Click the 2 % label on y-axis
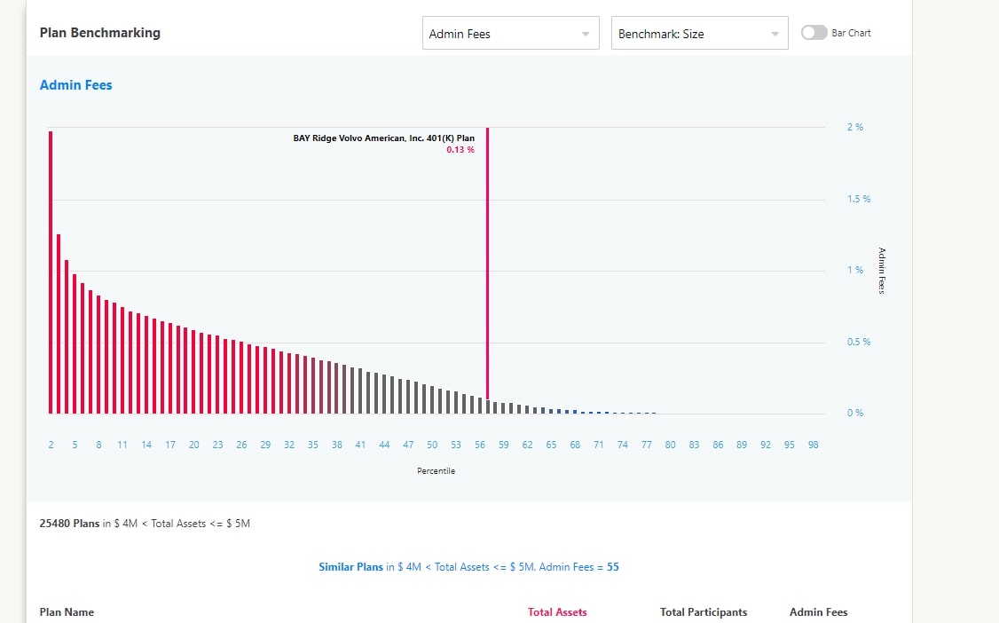Viewport: 999px width, 623px height. (x=854, y=127)
